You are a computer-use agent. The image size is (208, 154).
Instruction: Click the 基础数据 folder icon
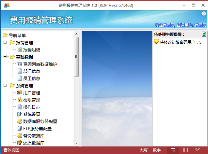[x=12, y=57]
